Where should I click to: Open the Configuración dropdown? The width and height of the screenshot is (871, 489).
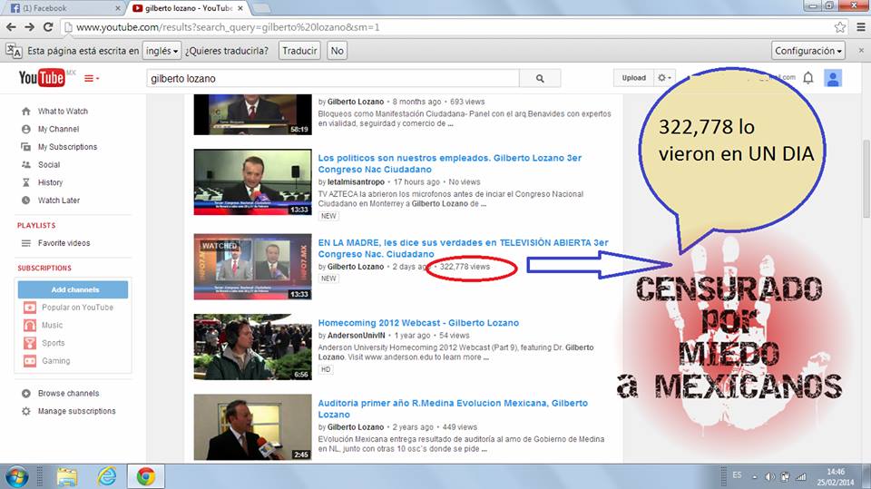click(x=808, y=51)
